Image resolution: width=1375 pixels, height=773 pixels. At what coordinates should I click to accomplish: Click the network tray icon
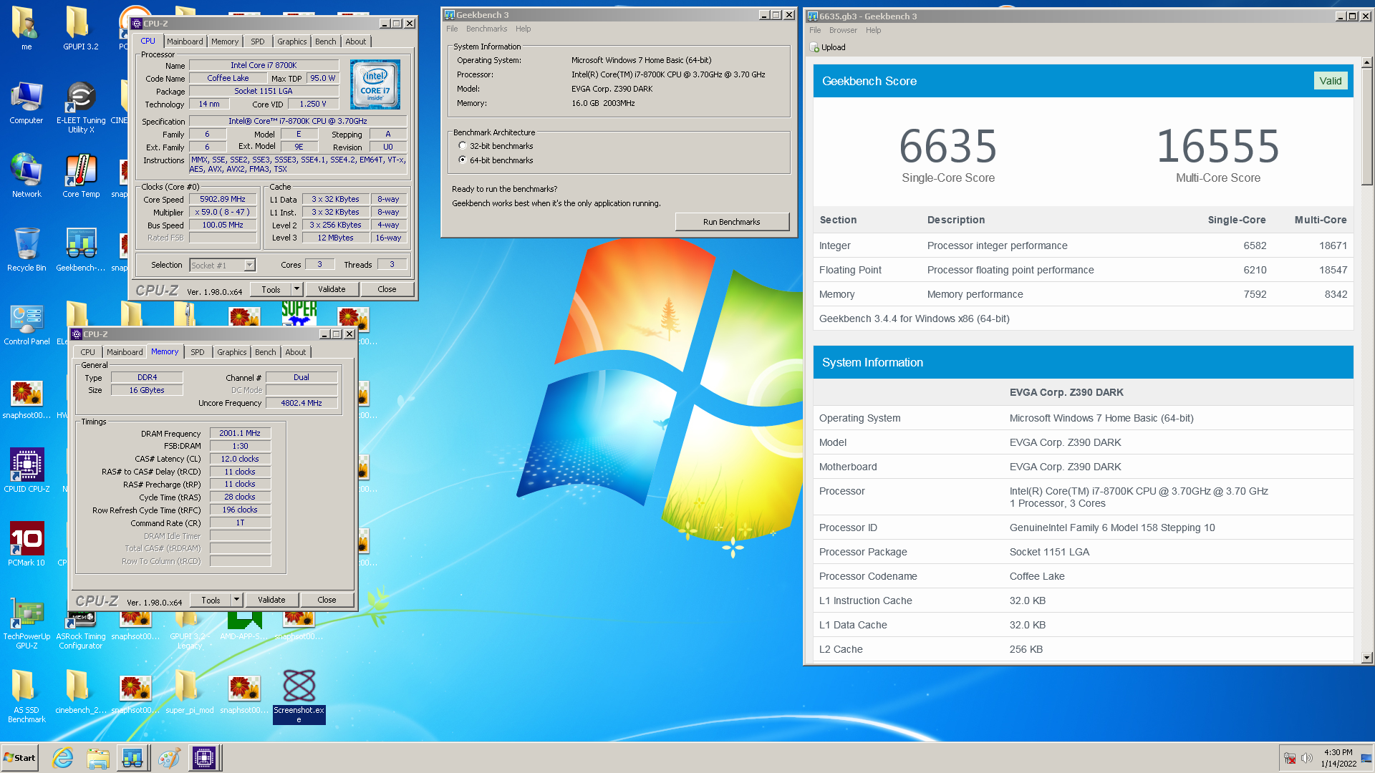[x=1290, y=758]
